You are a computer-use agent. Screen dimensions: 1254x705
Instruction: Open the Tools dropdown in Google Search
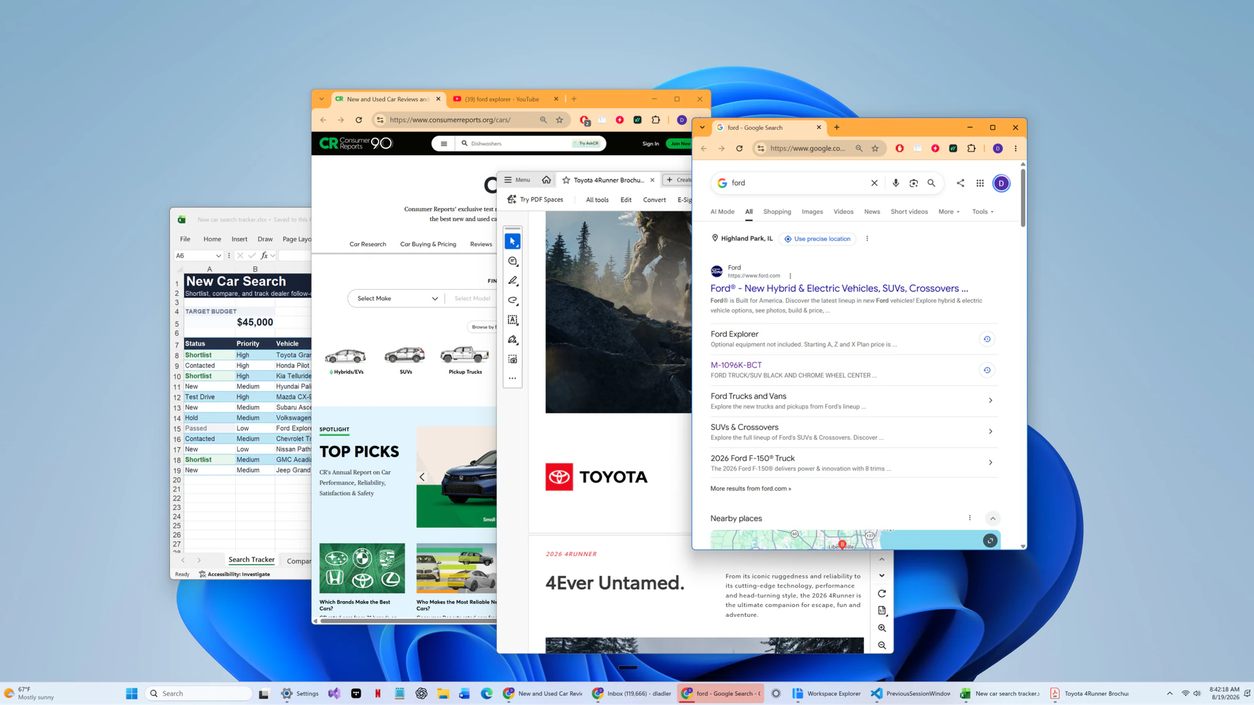(982, 211)
